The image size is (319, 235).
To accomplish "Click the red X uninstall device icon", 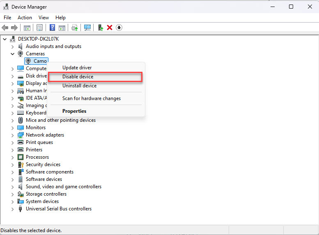I will coord(110,27).
